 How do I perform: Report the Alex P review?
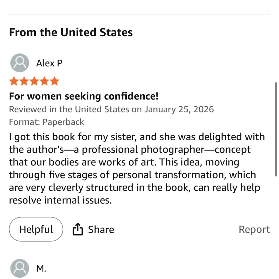(254, 229)
